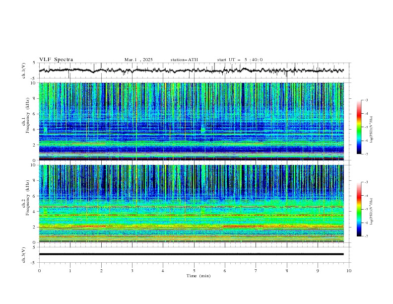This screenshot has width=393, height=304.
Task: Click the ch.2 colorbar "log(PSD)(V²/Hz)" label
Action: pyautogui.click(x=372, y=211)
